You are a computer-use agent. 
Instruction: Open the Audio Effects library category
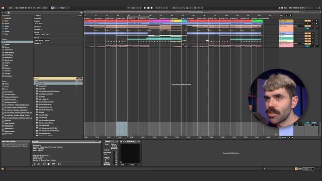click(9, 52)
